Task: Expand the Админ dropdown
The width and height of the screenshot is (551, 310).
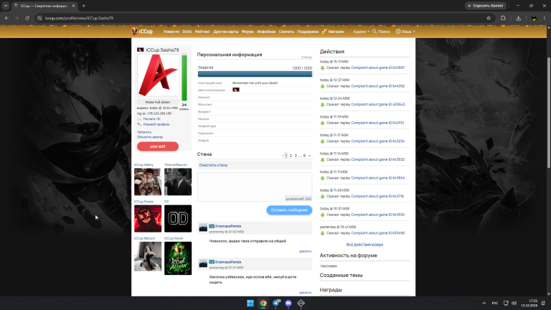Action: pyautogui.click(x=361, y=32)
